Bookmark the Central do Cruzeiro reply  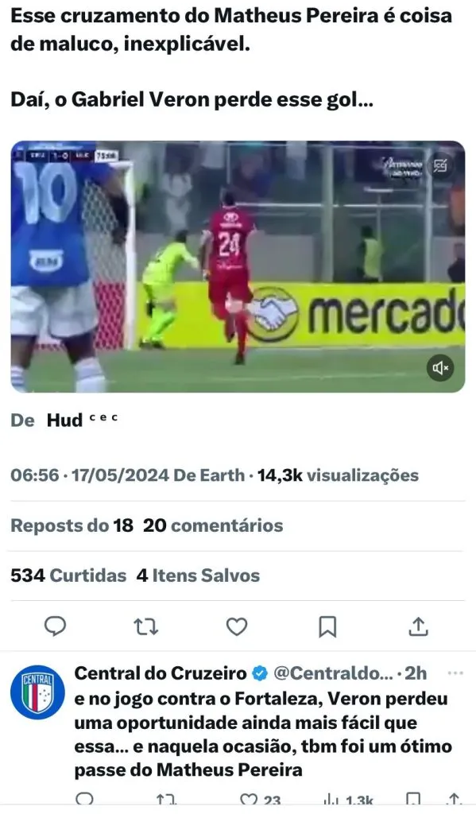coord(413,800)
